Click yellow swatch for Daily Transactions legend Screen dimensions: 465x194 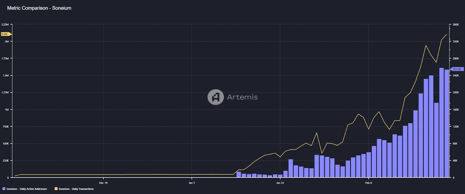56,189
